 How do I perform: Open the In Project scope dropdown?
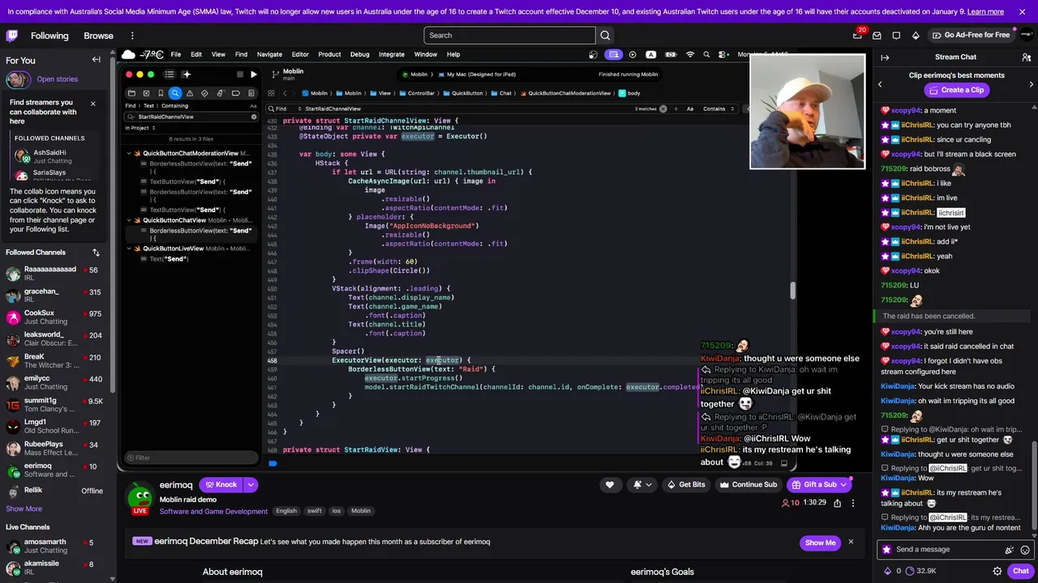(x=141, y=128)
